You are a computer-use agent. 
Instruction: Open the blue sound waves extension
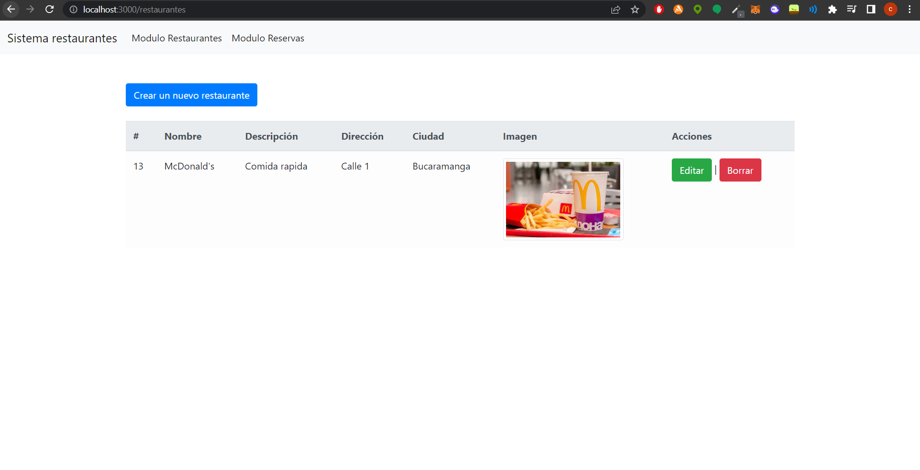pos(813,9)
